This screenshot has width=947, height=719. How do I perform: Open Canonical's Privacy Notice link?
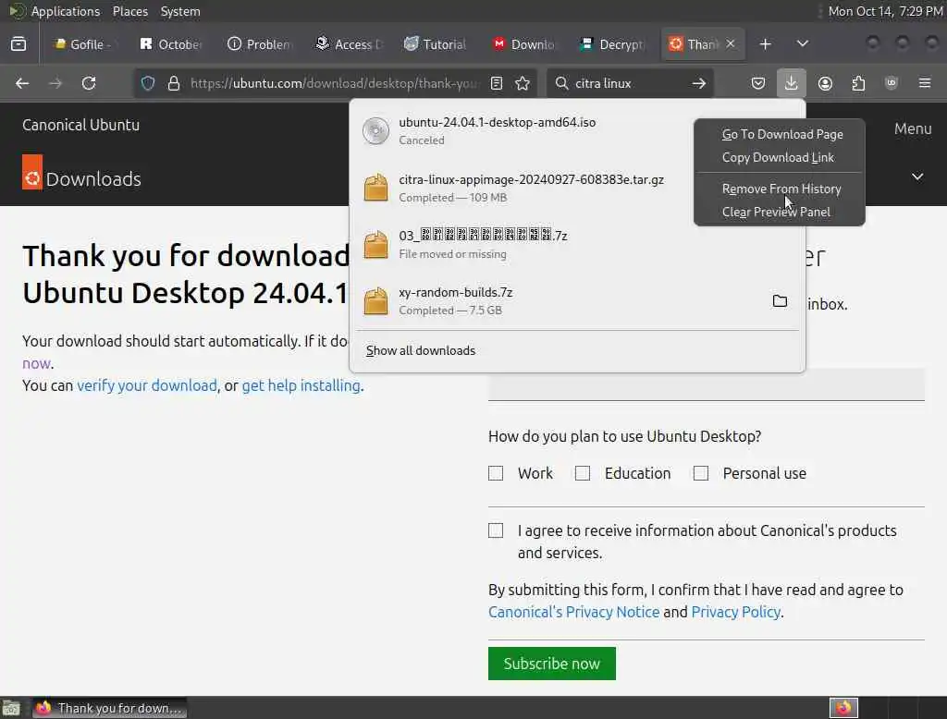573,612
